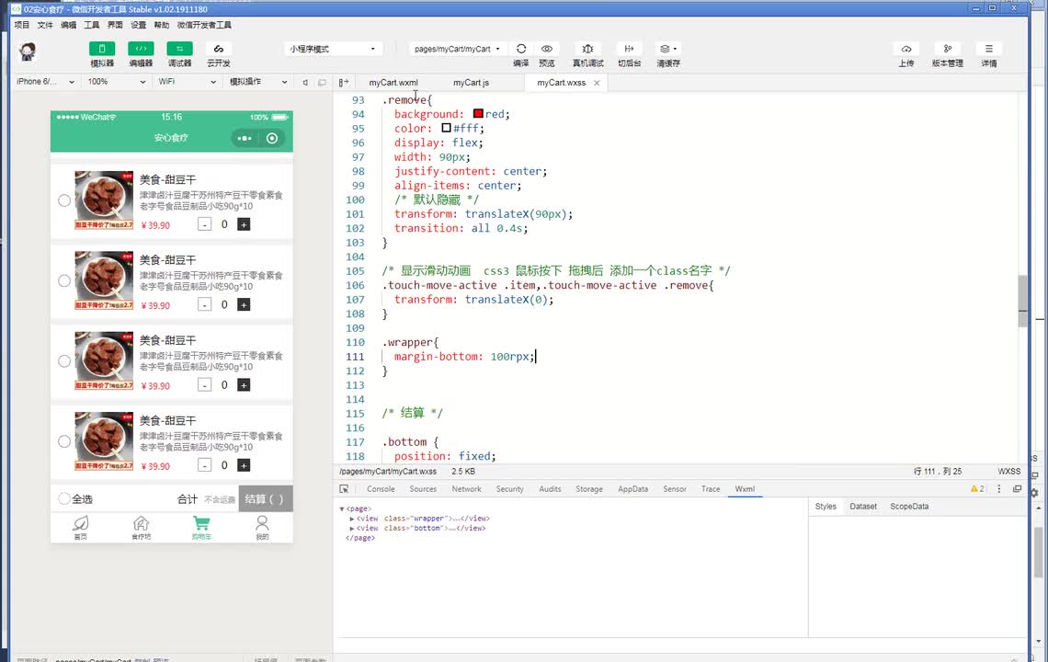Switch to the myCart.js editor tab
The height and width of the screenshot is (662, 1048).
click(471, 83)
